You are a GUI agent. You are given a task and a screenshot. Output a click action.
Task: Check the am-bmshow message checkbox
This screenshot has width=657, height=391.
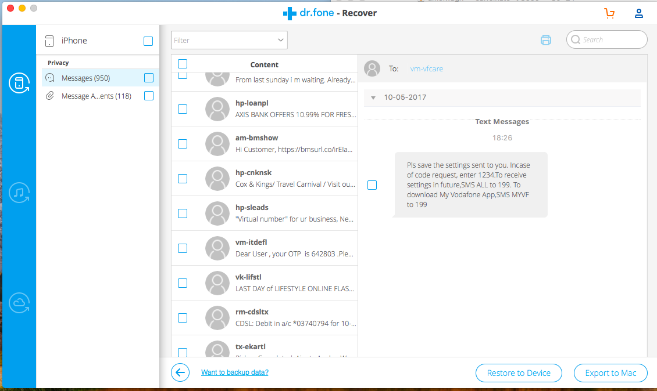click(183, 144)
